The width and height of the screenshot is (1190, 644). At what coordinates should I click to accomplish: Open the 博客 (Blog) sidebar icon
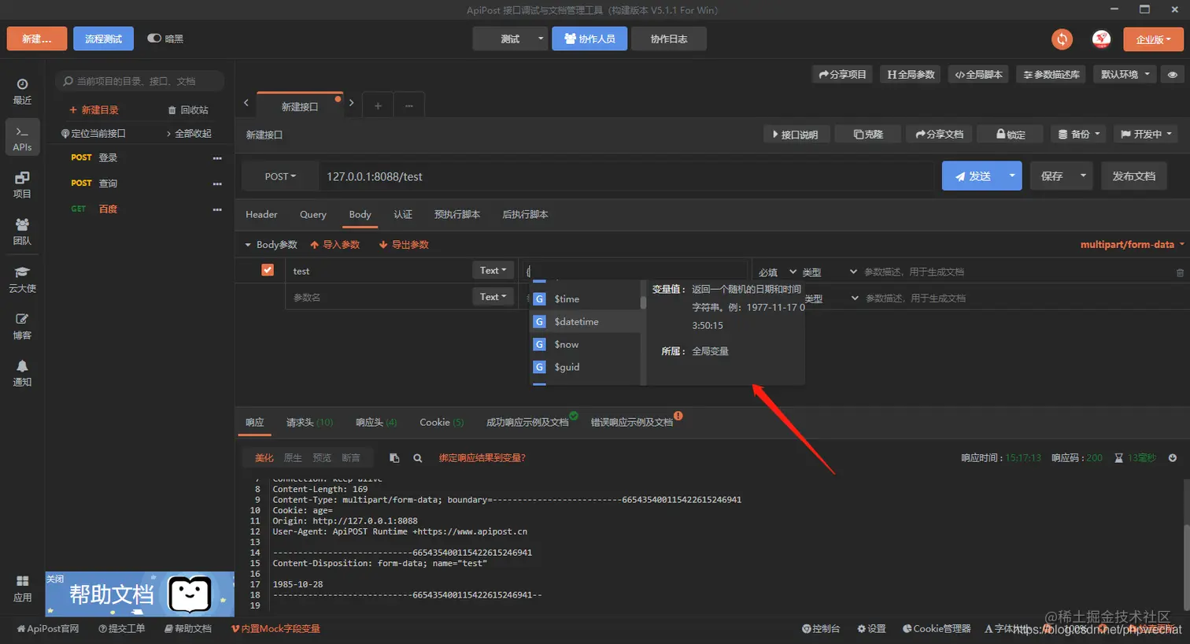22,326
